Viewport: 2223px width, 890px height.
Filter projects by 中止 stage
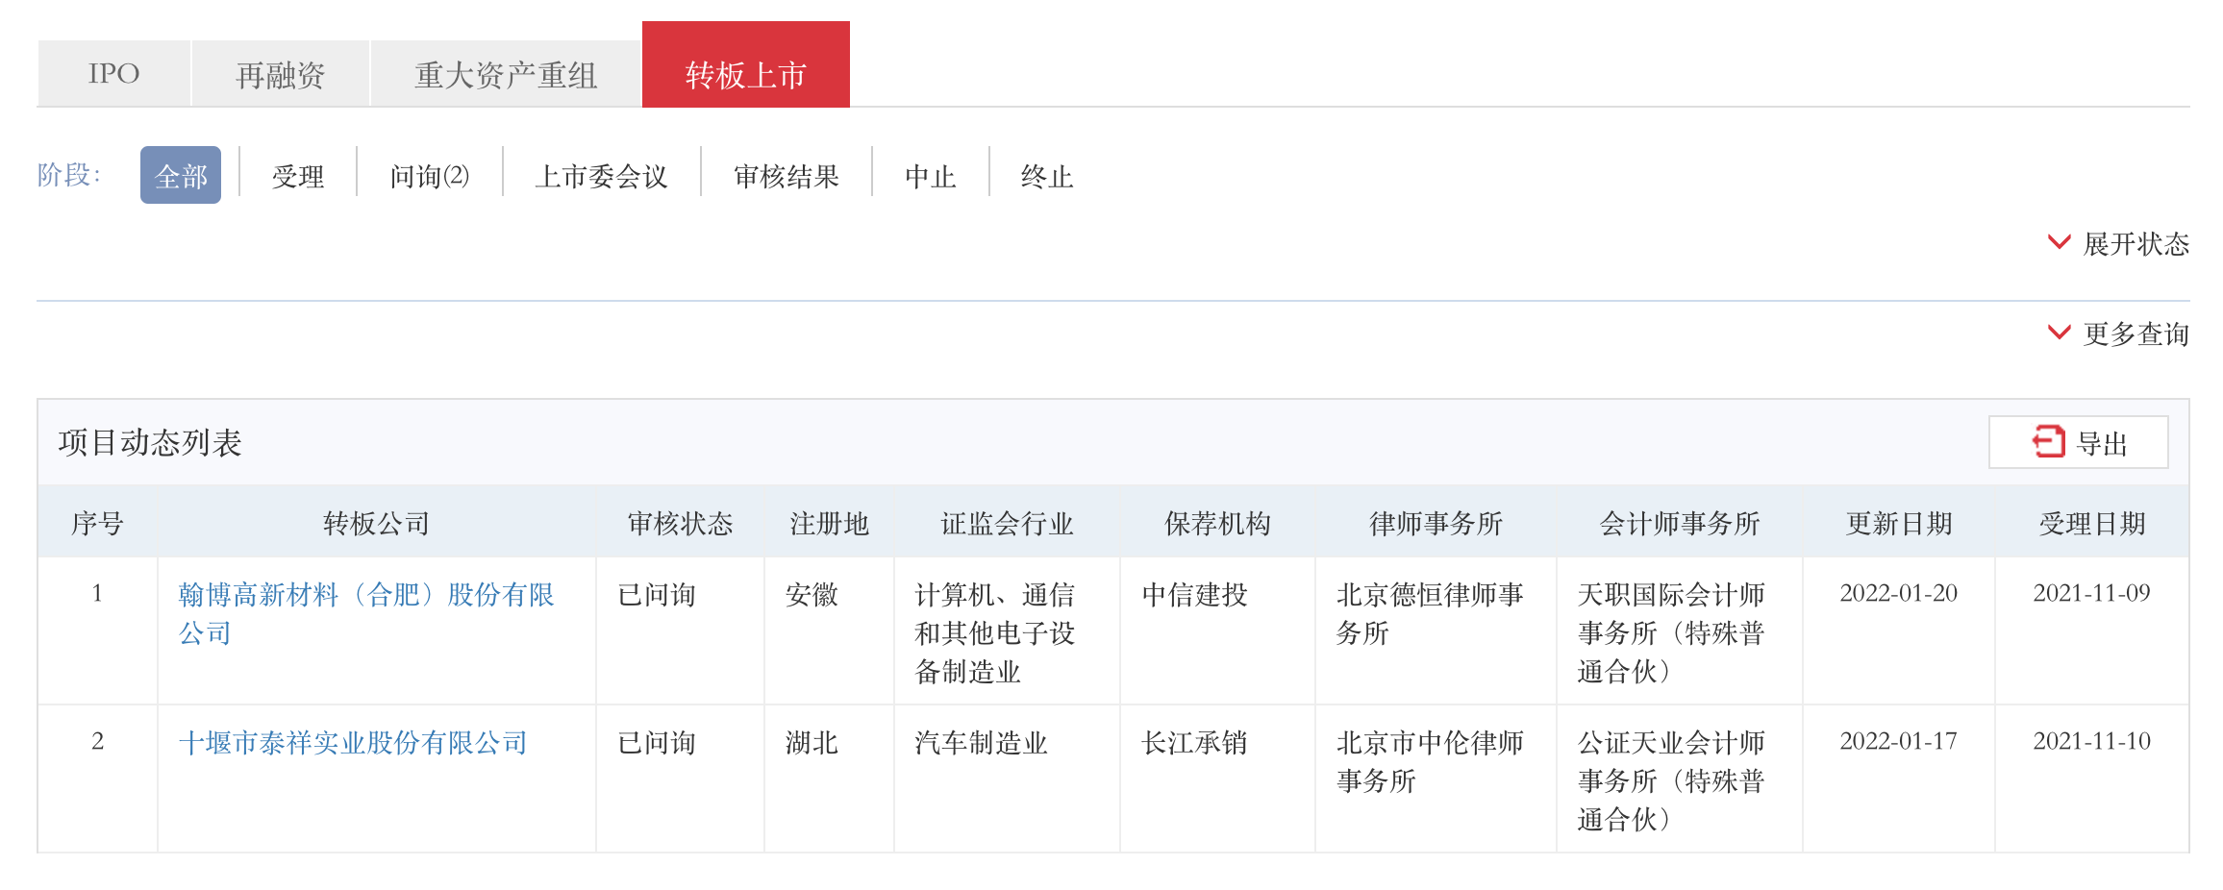point(930,176)
